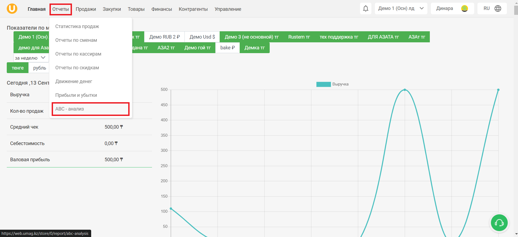Toggle the bake ₽ store tab
The image size is (518, 237).
coord(227,48)
